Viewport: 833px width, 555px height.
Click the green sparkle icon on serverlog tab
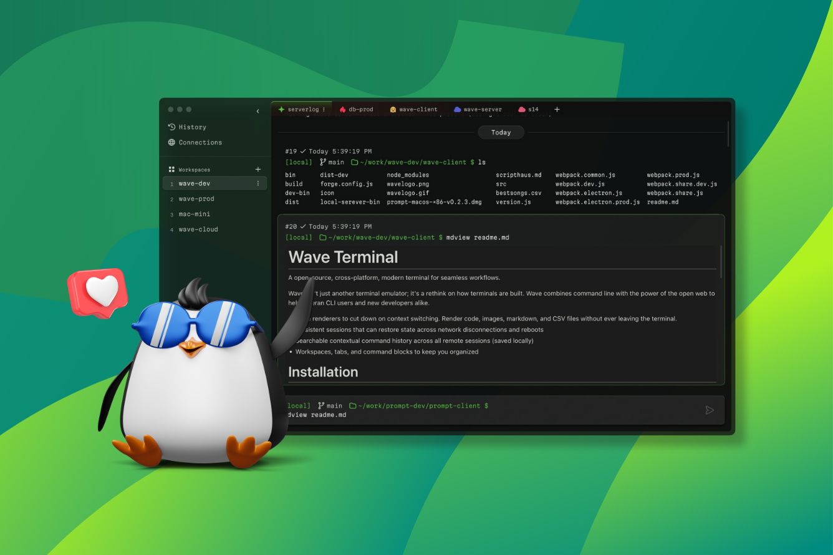(281, 110)
